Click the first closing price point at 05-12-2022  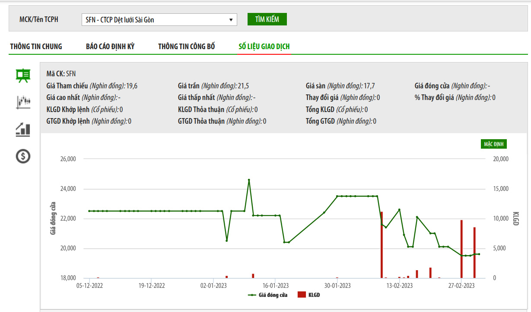pyautogui.click(x=89, y=211)
